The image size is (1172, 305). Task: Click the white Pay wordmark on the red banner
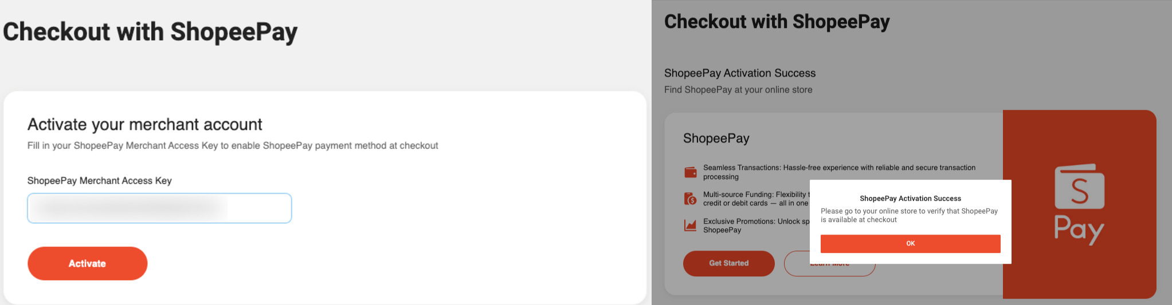[x=1079, y=230]
